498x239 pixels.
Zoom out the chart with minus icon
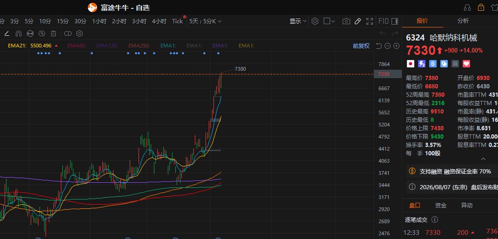(x=387, y=46)
